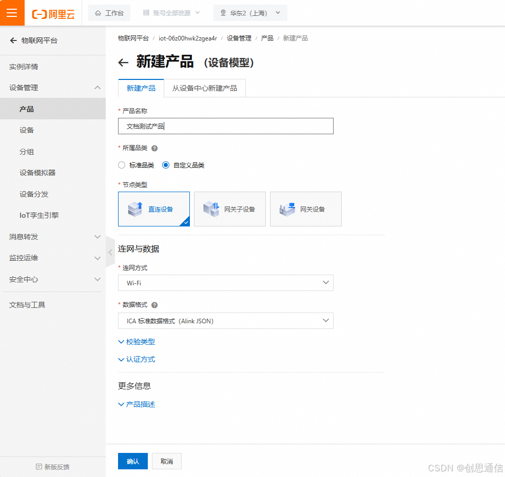Expand the 消息转发 sidebar section
Image resolution: width=505 pixels, height=477 pixels.
coord(53,237)
